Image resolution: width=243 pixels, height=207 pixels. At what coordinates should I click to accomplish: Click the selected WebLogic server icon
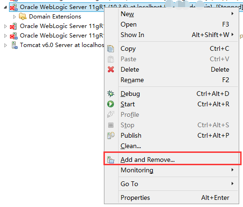coord(14,7)
